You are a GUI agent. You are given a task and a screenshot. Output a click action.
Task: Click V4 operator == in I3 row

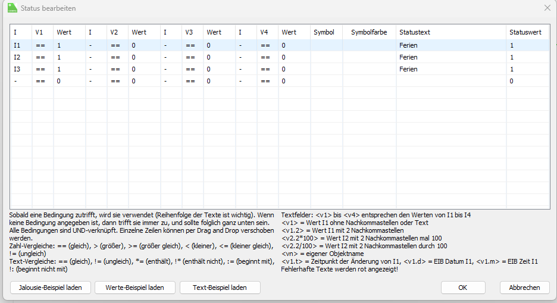[x=267, y=69]
